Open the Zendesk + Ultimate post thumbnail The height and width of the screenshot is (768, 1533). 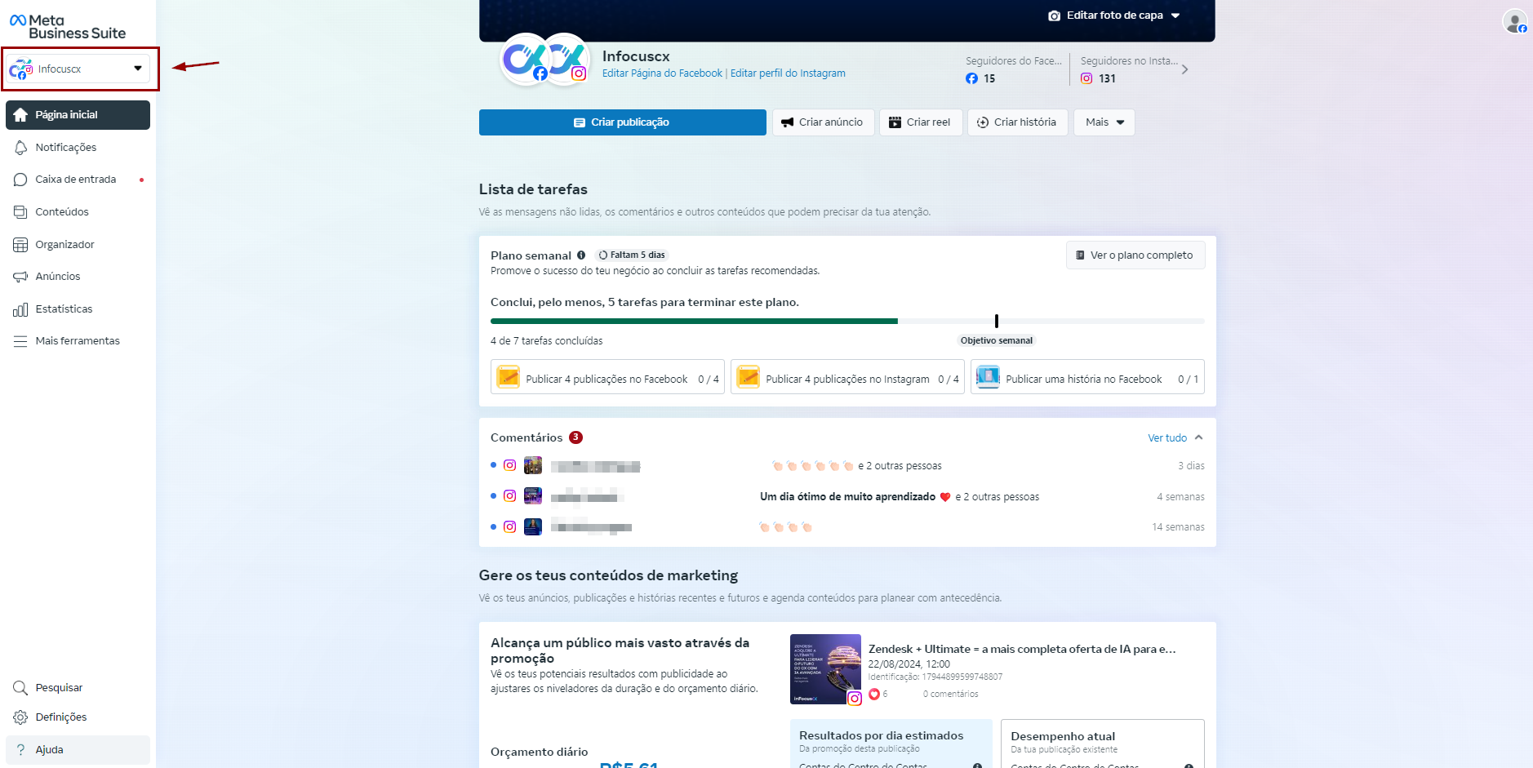coord(825,669)
